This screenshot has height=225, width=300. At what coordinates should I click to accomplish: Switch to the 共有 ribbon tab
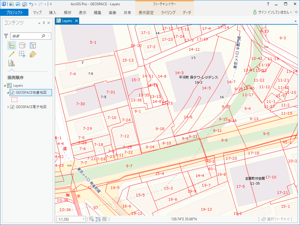click(127, 13)
